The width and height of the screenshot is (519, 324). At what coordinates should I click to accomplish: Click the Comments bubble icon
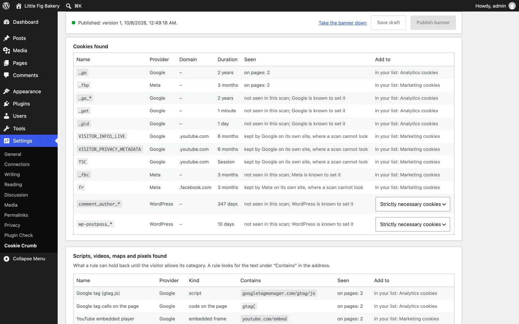(6, 75)
